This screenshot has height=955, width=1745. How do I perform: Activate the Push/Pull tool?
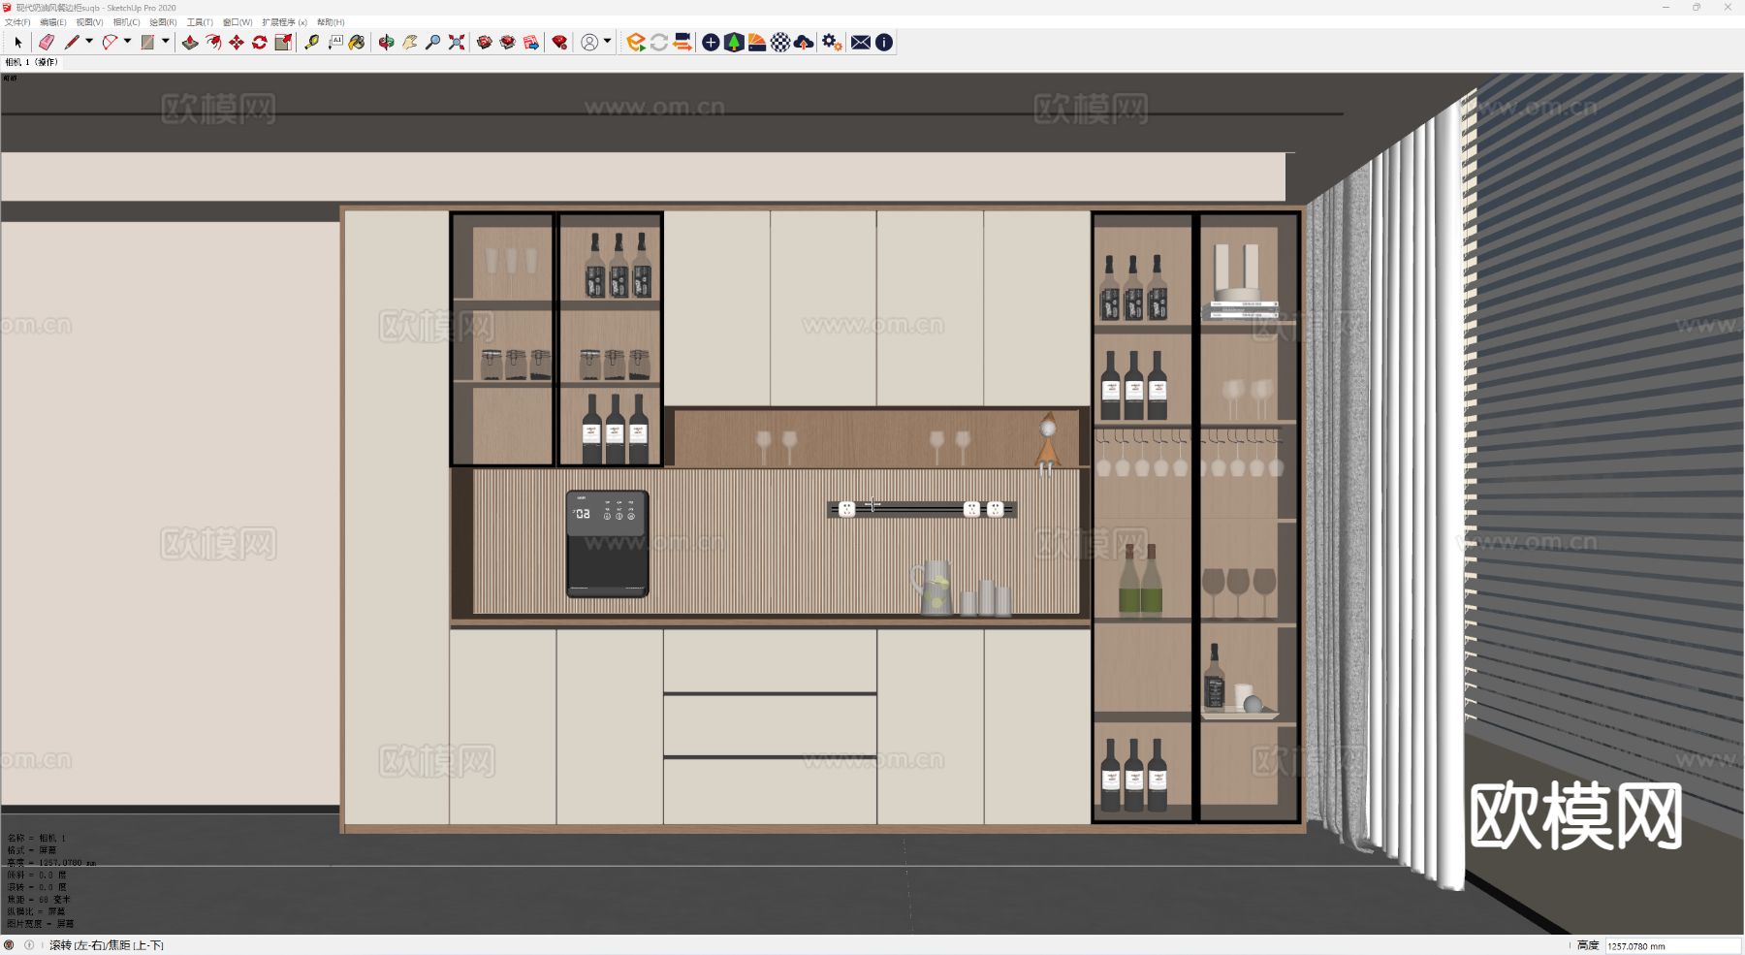(190, 43)
